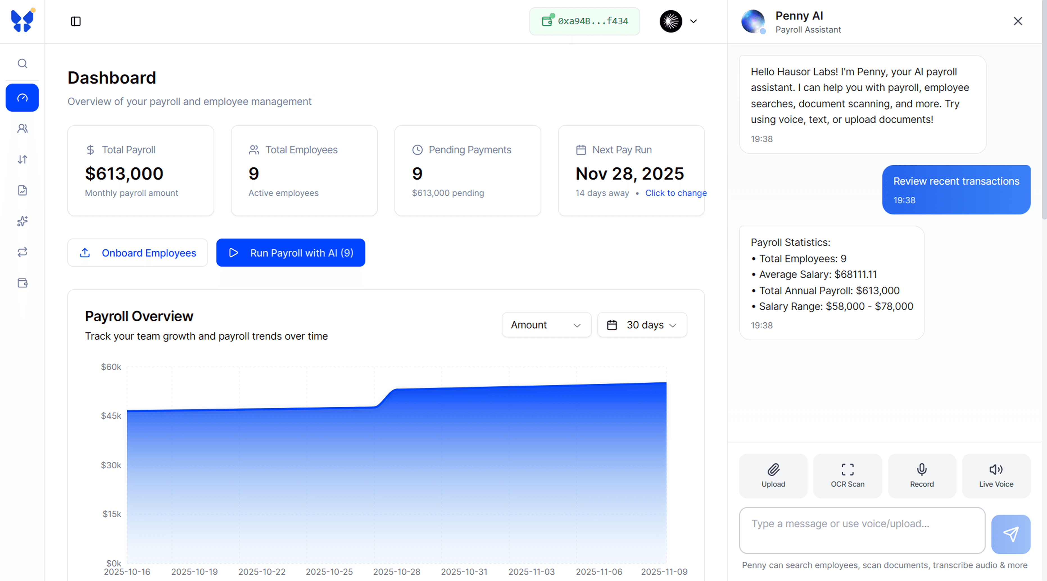1047x581 pixels.
Task: Toggle the sidebar collapse control
Action: pos(76,21)
